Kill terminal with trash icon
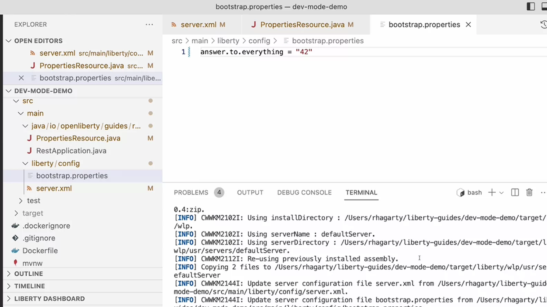547x307 pixels. 529,193
